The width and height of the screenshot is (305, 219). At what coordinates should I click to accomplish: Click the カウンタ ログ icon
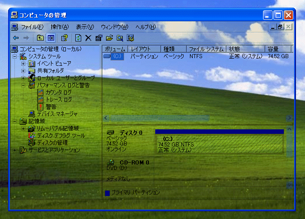[40, 92]
